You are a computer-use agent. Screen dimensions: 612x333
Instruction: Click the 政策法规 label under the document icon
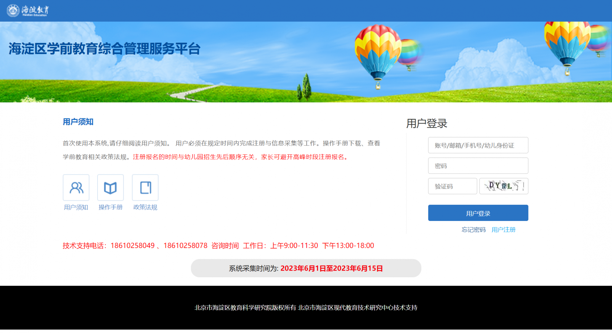pyautogui.click(x=145, y=207)
